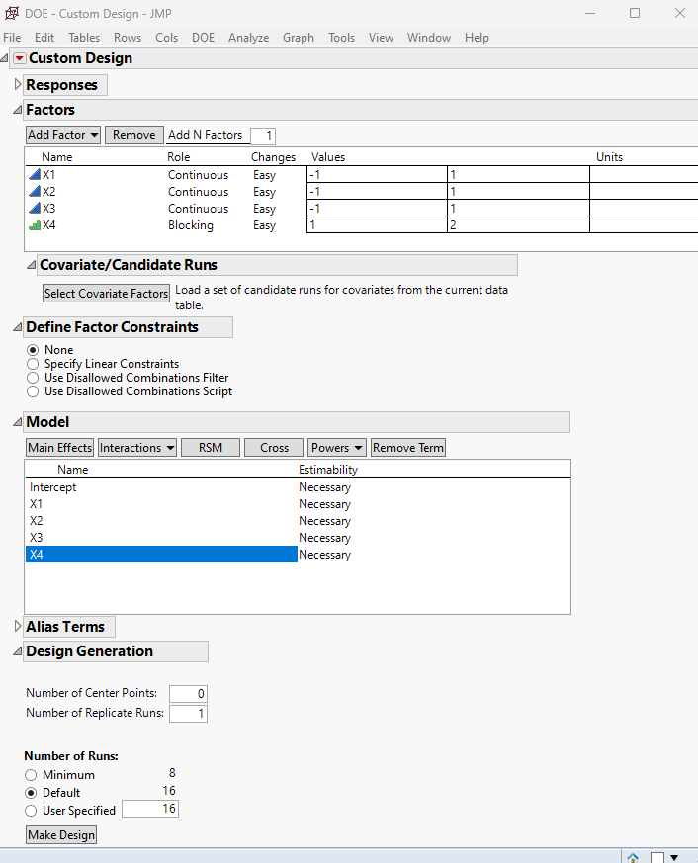Collapse the Design Generation section
The height and width of the screenshot is (863, 698).
(18, 651)
